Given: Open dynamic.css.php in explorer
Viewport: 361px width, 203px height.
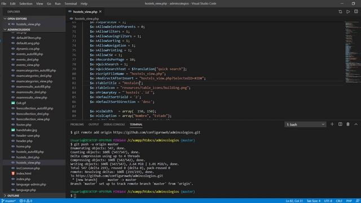Looking at the screenshot, I should click(x=28, y=49).
